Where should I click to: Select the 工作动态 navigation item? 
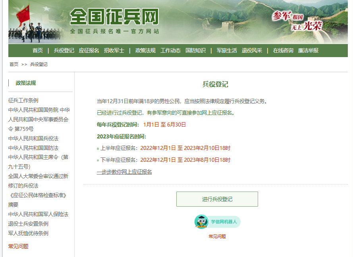click(x=170, y=50)
